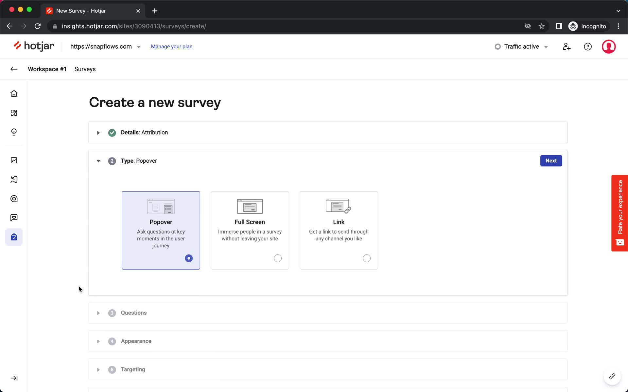The height and width of the screenshot is (392, 628).
Task: Click the Workspace #1 breadcrumb item
Action: (47, 69)
